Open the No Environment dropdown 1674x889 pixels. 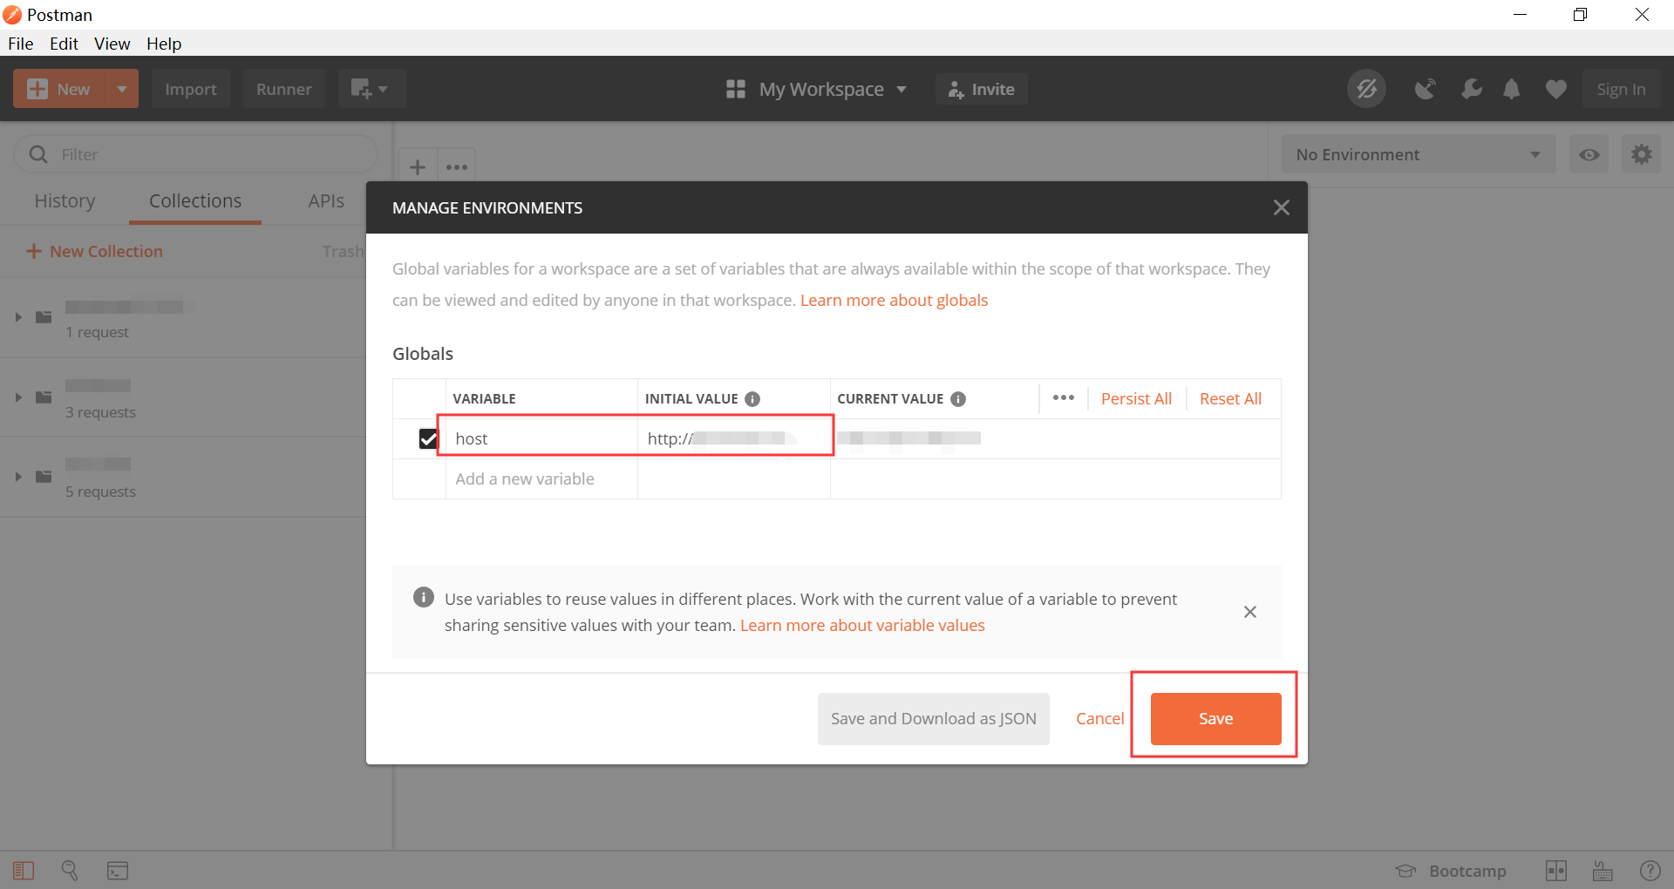click(x=1418, y=155)
